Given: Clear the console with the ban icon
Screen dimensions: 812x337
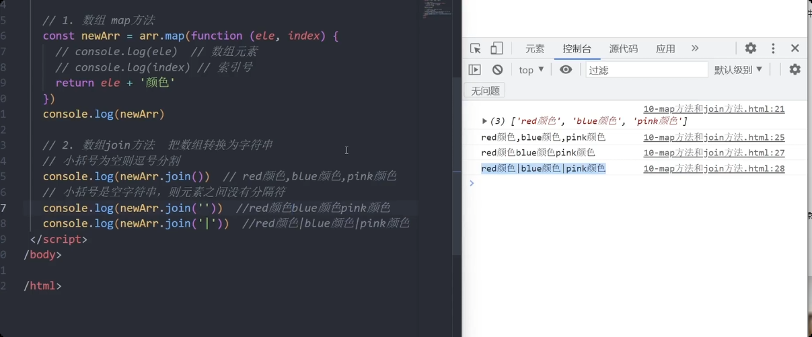Looking at the screenshot, I should [497, 69].
